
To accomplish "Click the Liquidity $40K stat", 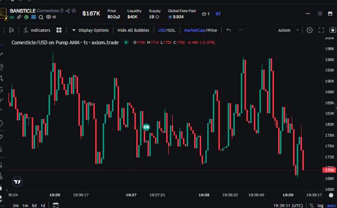I will (x=134, y=14).
